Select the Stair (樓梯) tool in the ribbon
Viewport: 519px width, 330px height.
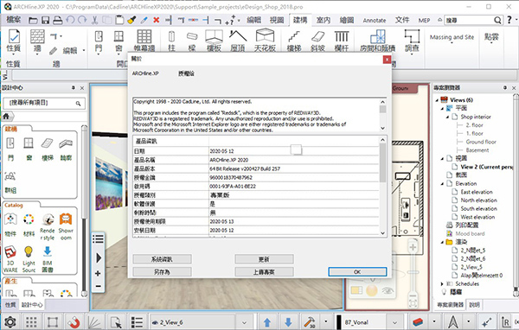(x=293, y=41)
